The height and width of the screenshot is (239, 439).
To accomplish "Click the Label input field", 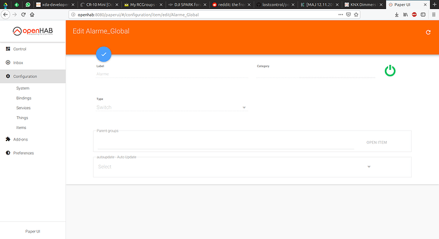I will [172, 74].
